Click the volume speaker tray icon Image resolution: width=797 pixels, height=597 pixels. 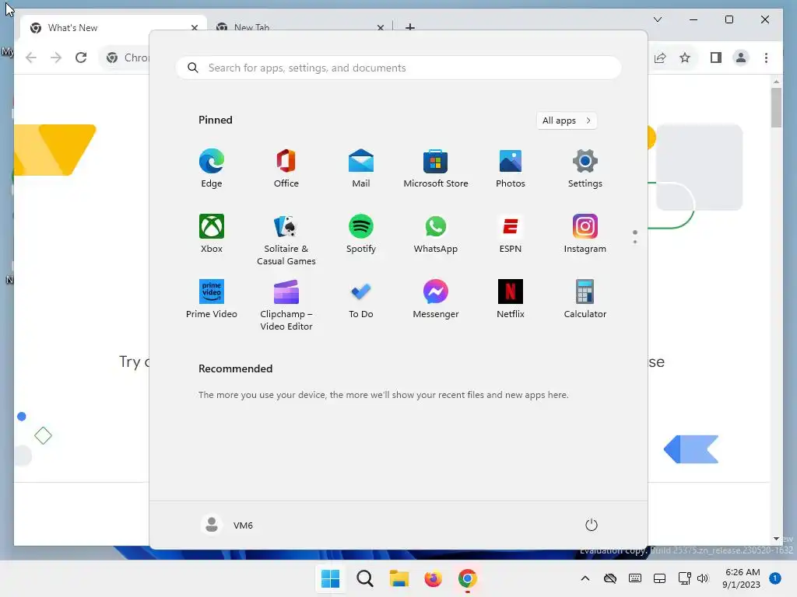coord(703,578)
